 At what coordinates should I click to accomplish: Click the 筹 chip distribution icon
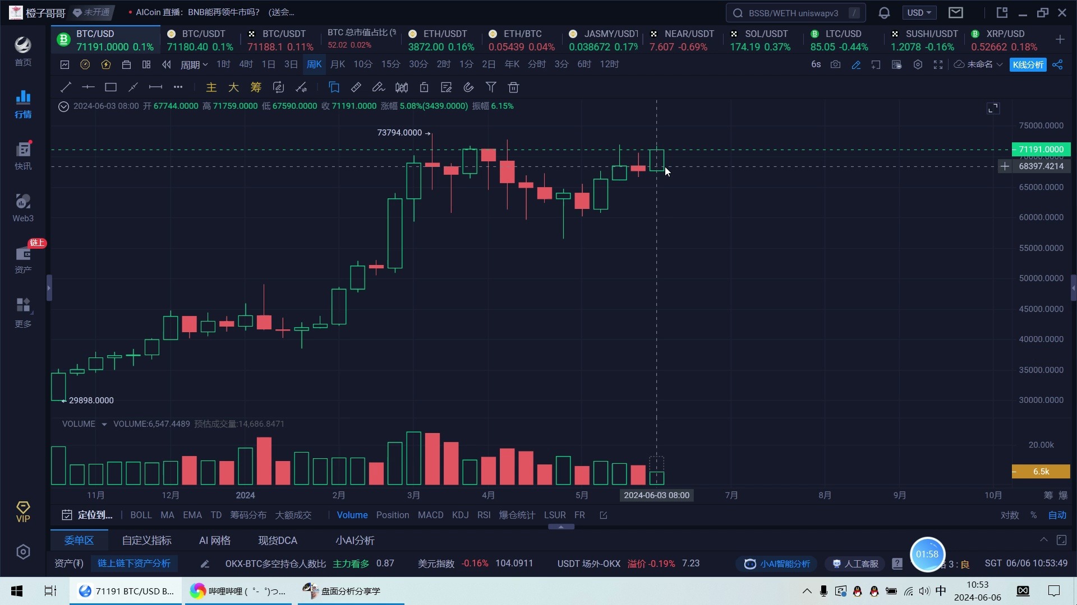click(x=256, y=87)
